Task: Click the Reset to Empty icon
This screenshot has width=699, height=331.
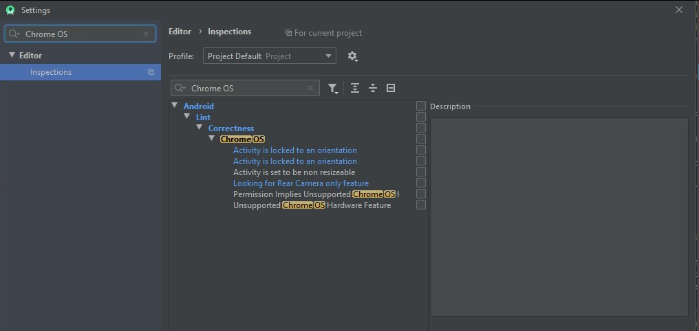Action: click(x=391, y=89)
